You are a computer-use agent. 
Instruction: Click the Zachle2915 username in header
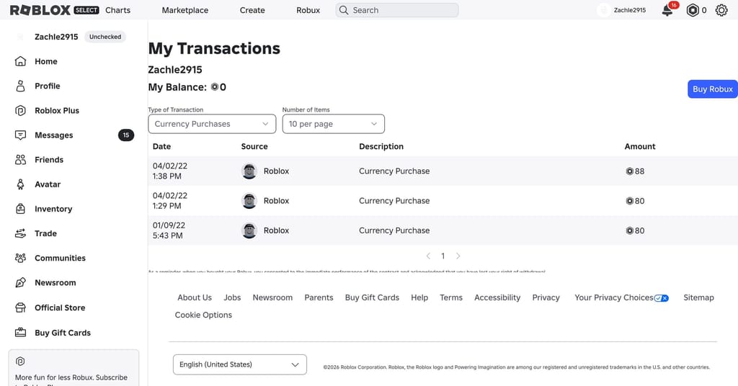(630, 10)
